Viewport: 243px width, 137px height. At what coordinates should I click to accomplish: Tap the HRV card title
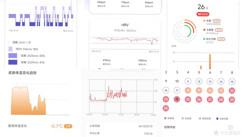point(125,25)
